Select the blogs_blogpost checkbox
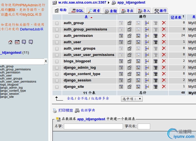Screen dimensions: 196x141 coord(57,61)
